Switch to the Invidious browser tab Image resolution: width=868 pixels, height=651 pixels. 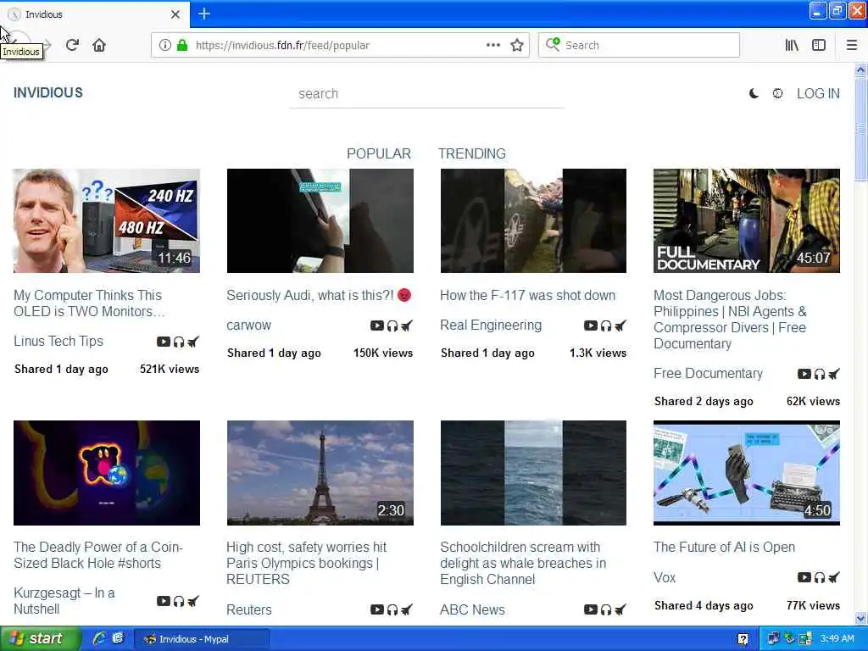[95, 14]
